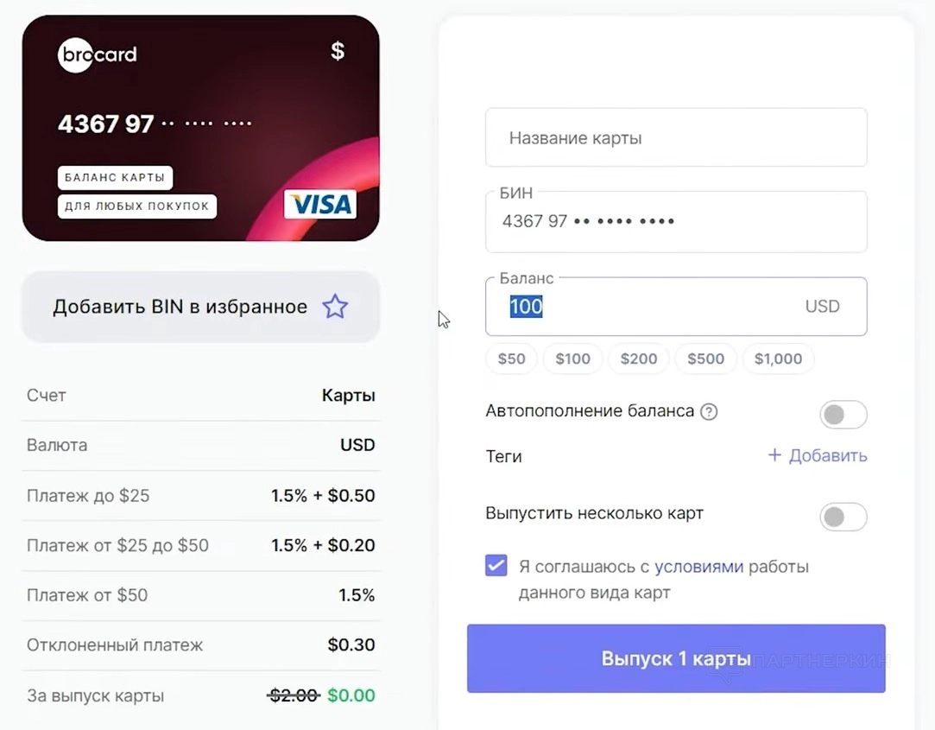Screen dimensions: 935x730
Task: Click Добавить BIN в избранное button
Action: tap(201, 307)
